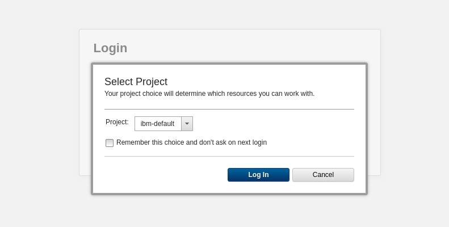The image size is (449, 227).
Task: Click the separator line above the Log In button
Action: 229,156
